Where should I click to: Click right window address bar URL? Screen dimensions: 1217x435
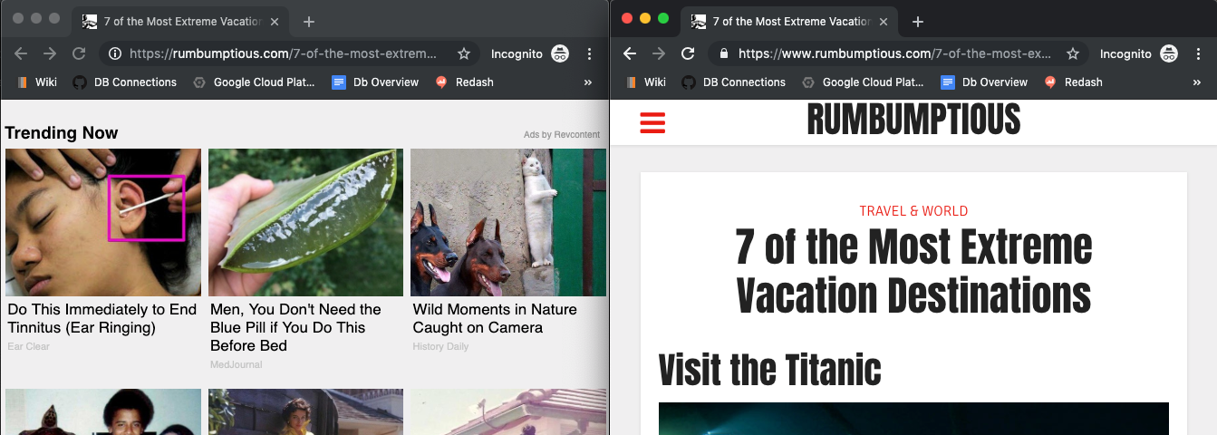click(x=897, y=53)
